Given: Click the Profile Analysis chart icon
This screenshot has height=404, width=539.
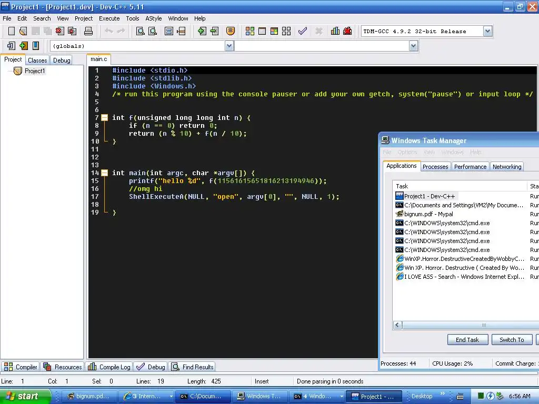Looking at the screenshot, I should pyautogui.click(x=335, y=31).
